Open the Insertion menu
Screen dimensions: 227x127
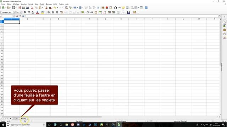click(x=24, y=4)
